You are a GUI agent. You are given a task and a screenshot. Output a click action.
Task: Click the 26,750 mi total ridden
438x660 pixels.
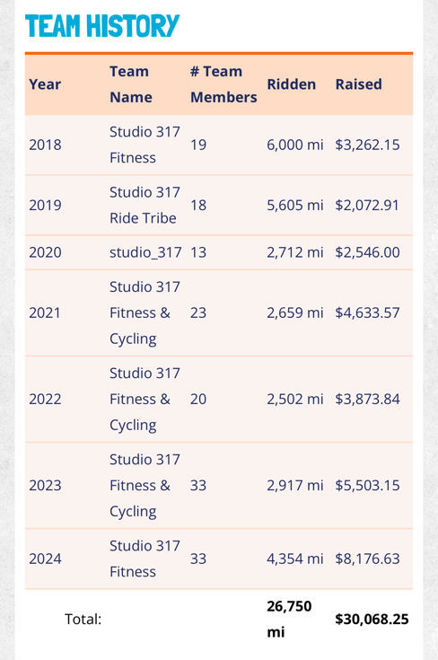[x=289, y=620]
